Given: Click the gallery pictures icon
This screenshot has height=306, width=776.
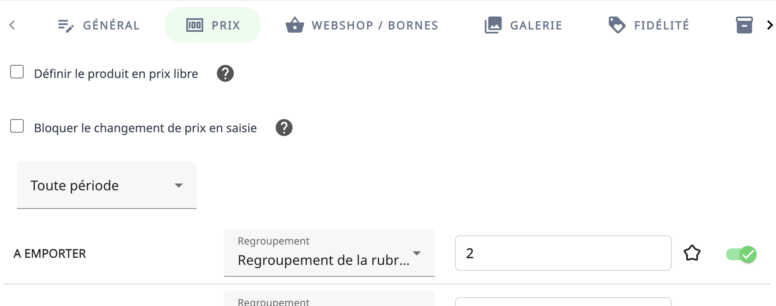Looking at the screenshot, I should click(x=493, y=25).
